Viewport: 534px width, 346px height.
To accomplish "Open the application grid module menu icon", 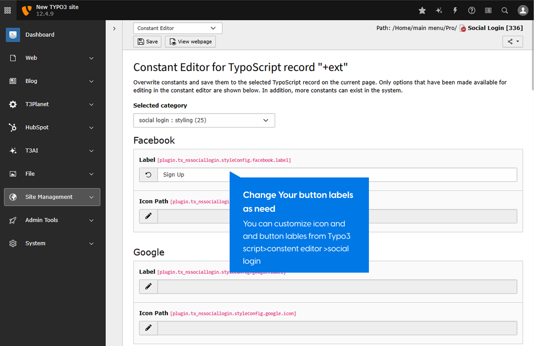I will [8, 10].
